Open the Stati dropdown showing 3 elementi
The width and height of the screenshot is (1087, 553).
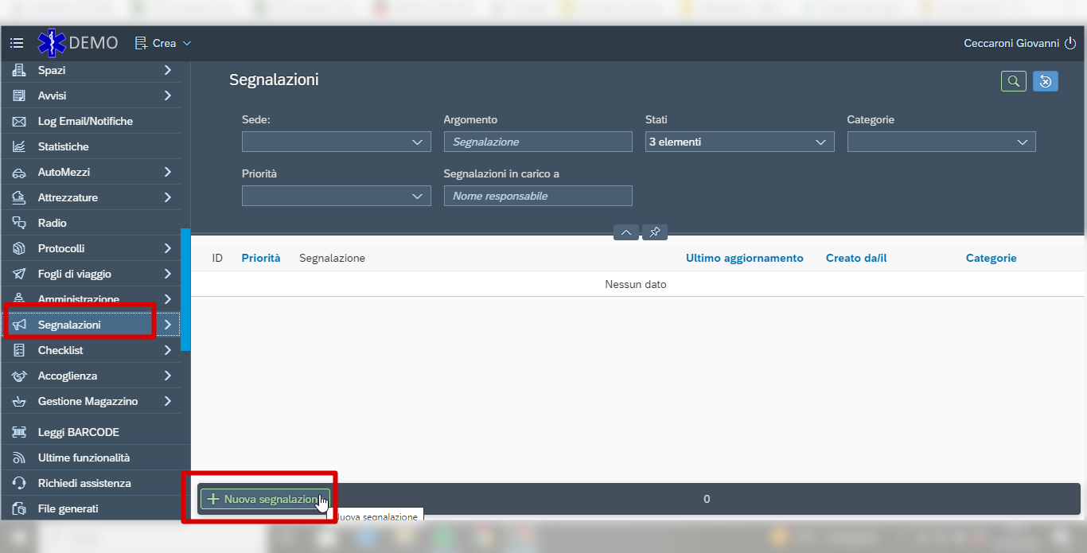[739, 142]
